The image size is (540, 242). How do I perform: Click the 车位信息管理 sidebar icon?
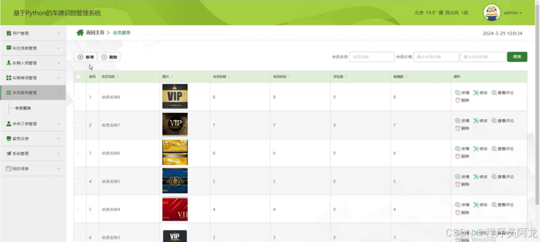(x=9, y=48)
